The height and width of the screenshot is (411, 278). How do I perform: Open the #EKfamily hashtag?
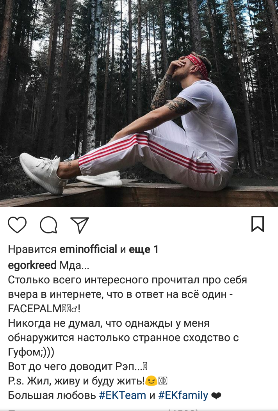pos(183,395)
